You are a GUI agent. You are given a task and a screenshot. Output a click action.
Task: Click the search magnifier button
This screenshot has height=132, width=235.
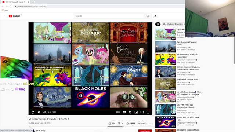click(148, 16)
